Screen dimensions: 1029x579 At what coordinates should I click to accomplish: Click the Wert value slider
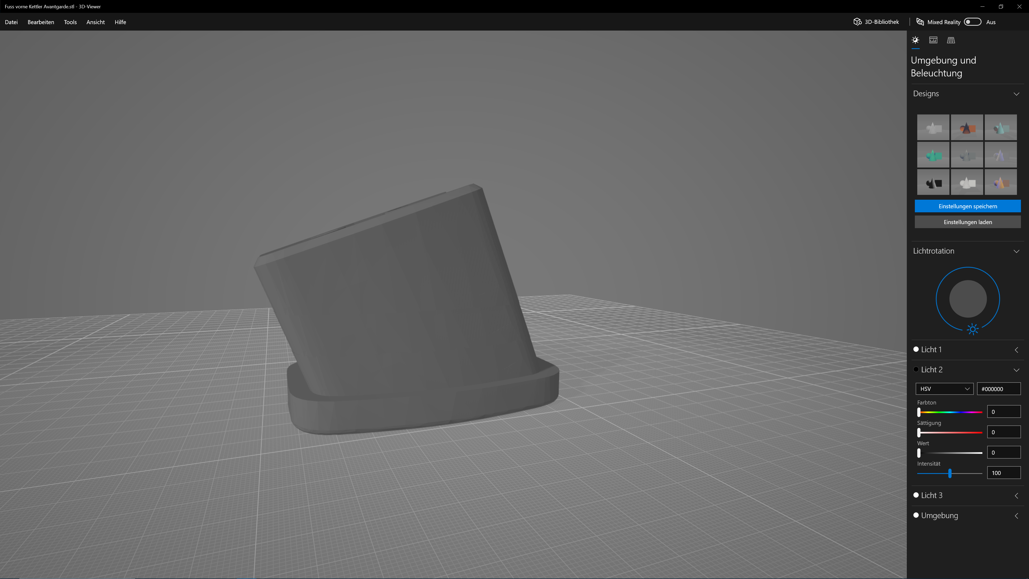tap(949, 453)
